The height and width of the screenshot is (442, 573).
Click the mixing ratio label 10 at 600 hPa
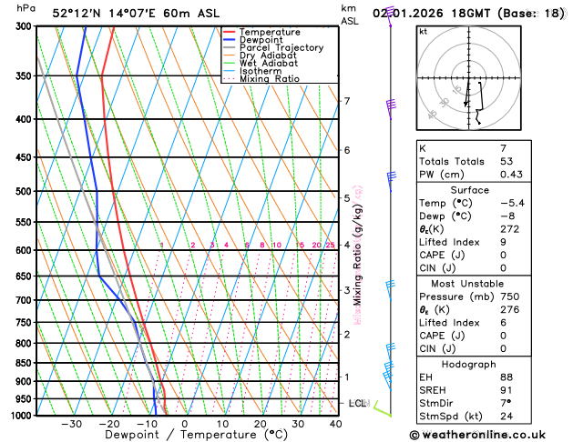click(x=277, y=245)
